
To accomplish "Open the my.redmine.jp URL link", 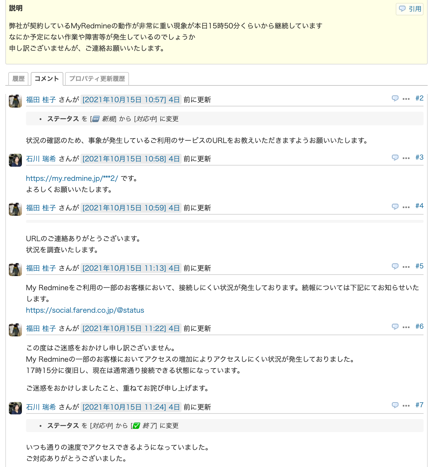I will point(72,179).
